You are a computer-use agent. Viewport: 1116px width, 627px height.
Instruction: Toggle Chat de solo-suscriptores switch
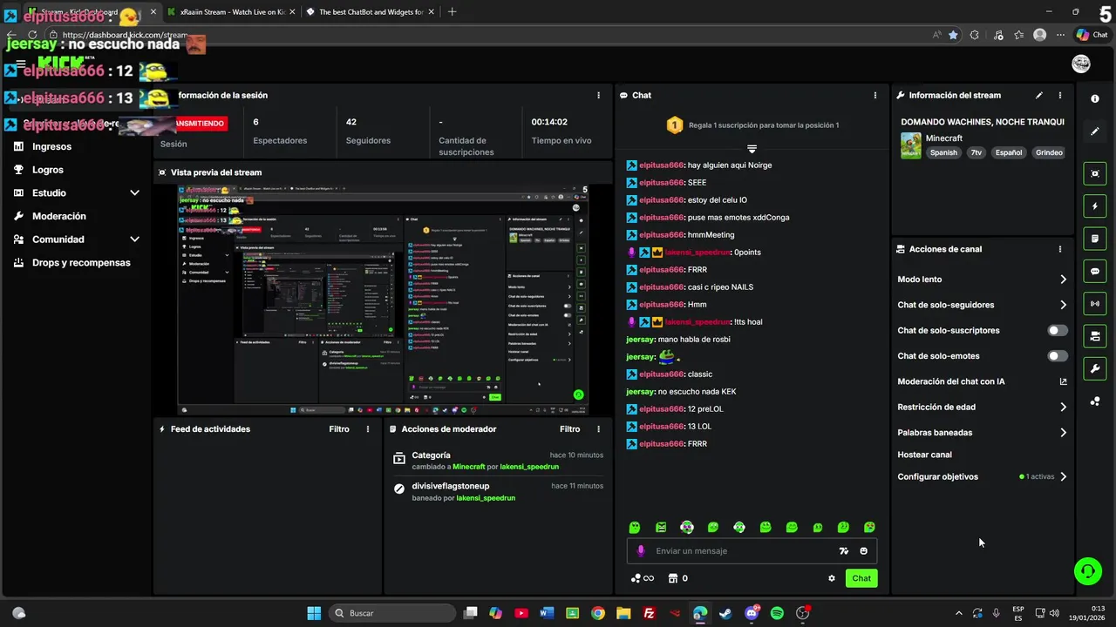(1058, 330)
